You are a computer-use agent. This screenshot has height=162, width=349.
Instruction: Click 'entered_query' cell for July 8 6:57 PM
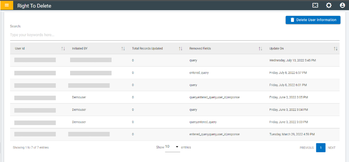(199, 73)
